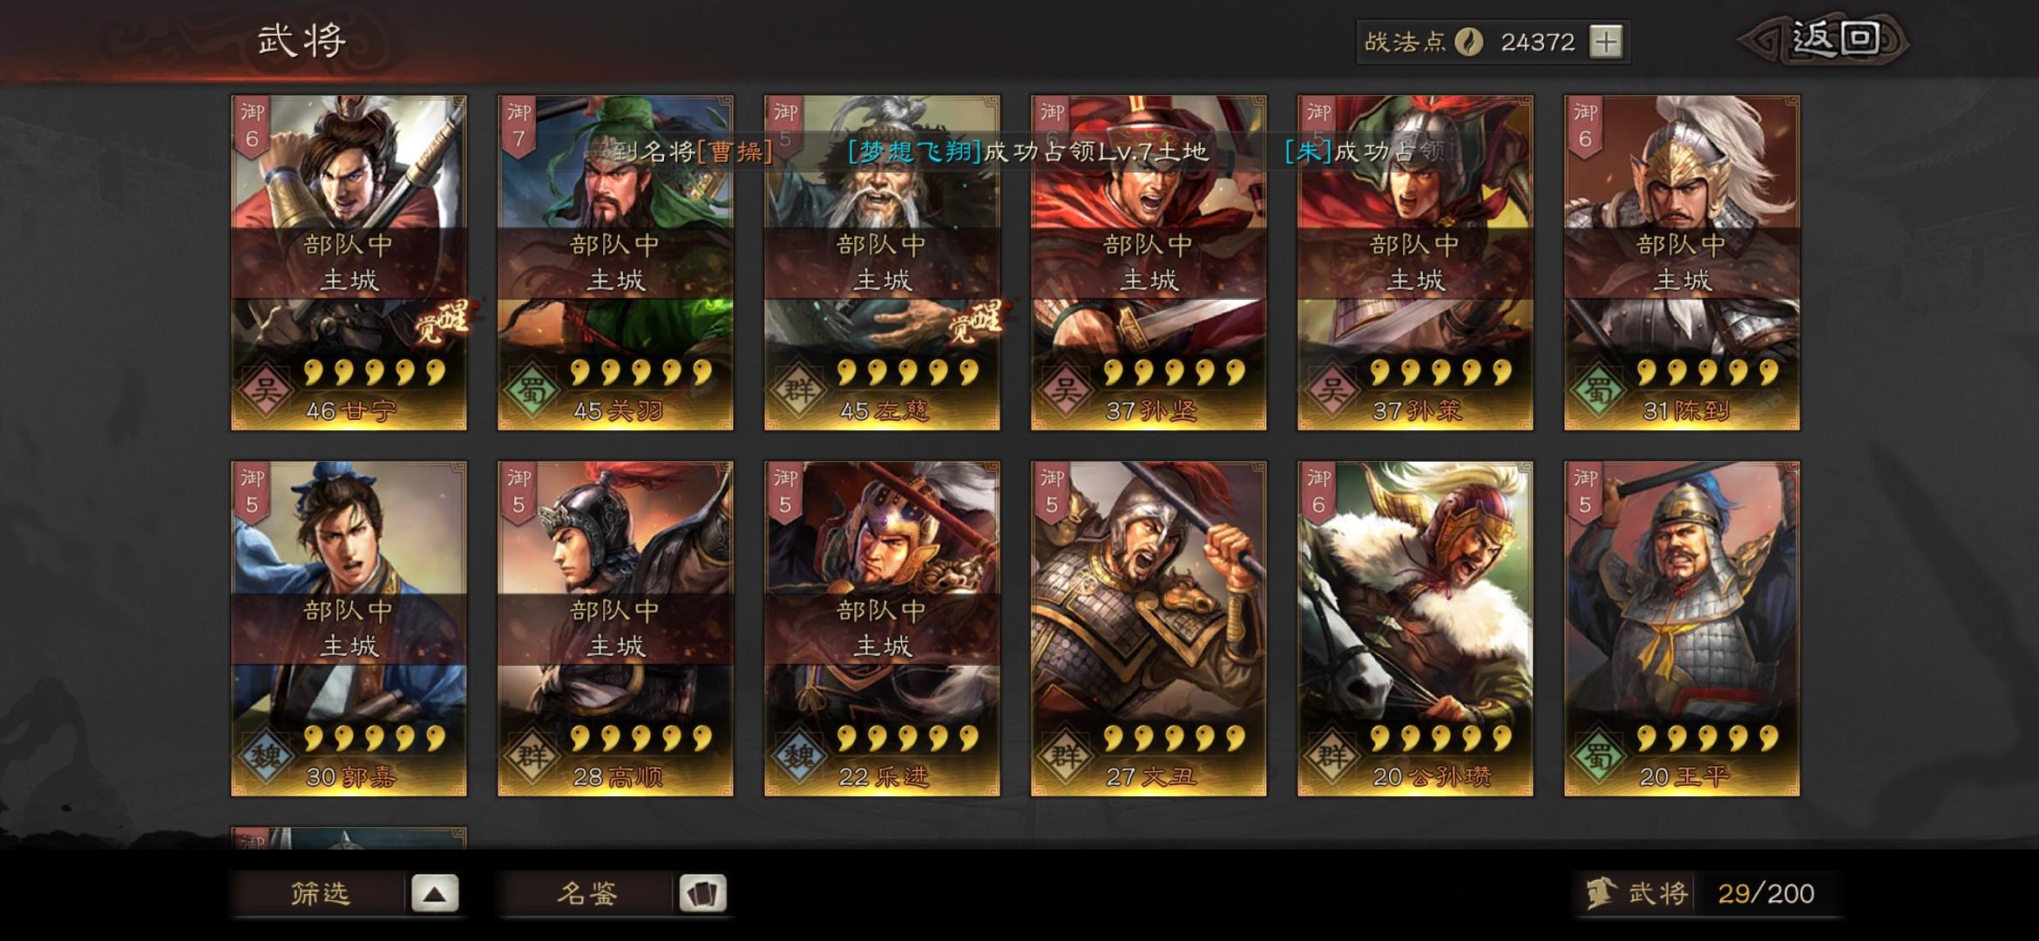Click the 觉醒 awakening mark on 左慈
The height and width of the screenshot is (941, 2039).
click(x=977, y=322)
